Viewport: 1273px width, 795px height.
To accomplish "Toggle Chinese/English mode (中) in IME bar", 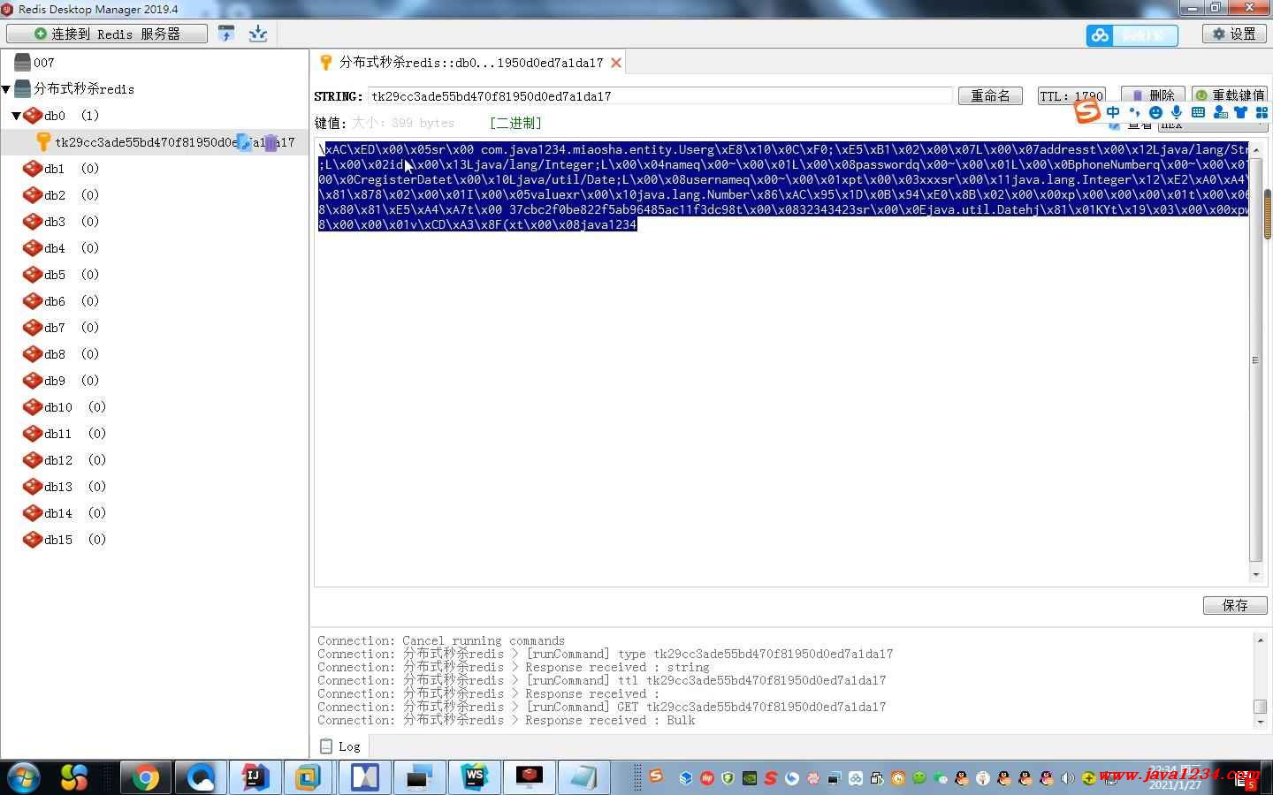I will coord(1113,112).
